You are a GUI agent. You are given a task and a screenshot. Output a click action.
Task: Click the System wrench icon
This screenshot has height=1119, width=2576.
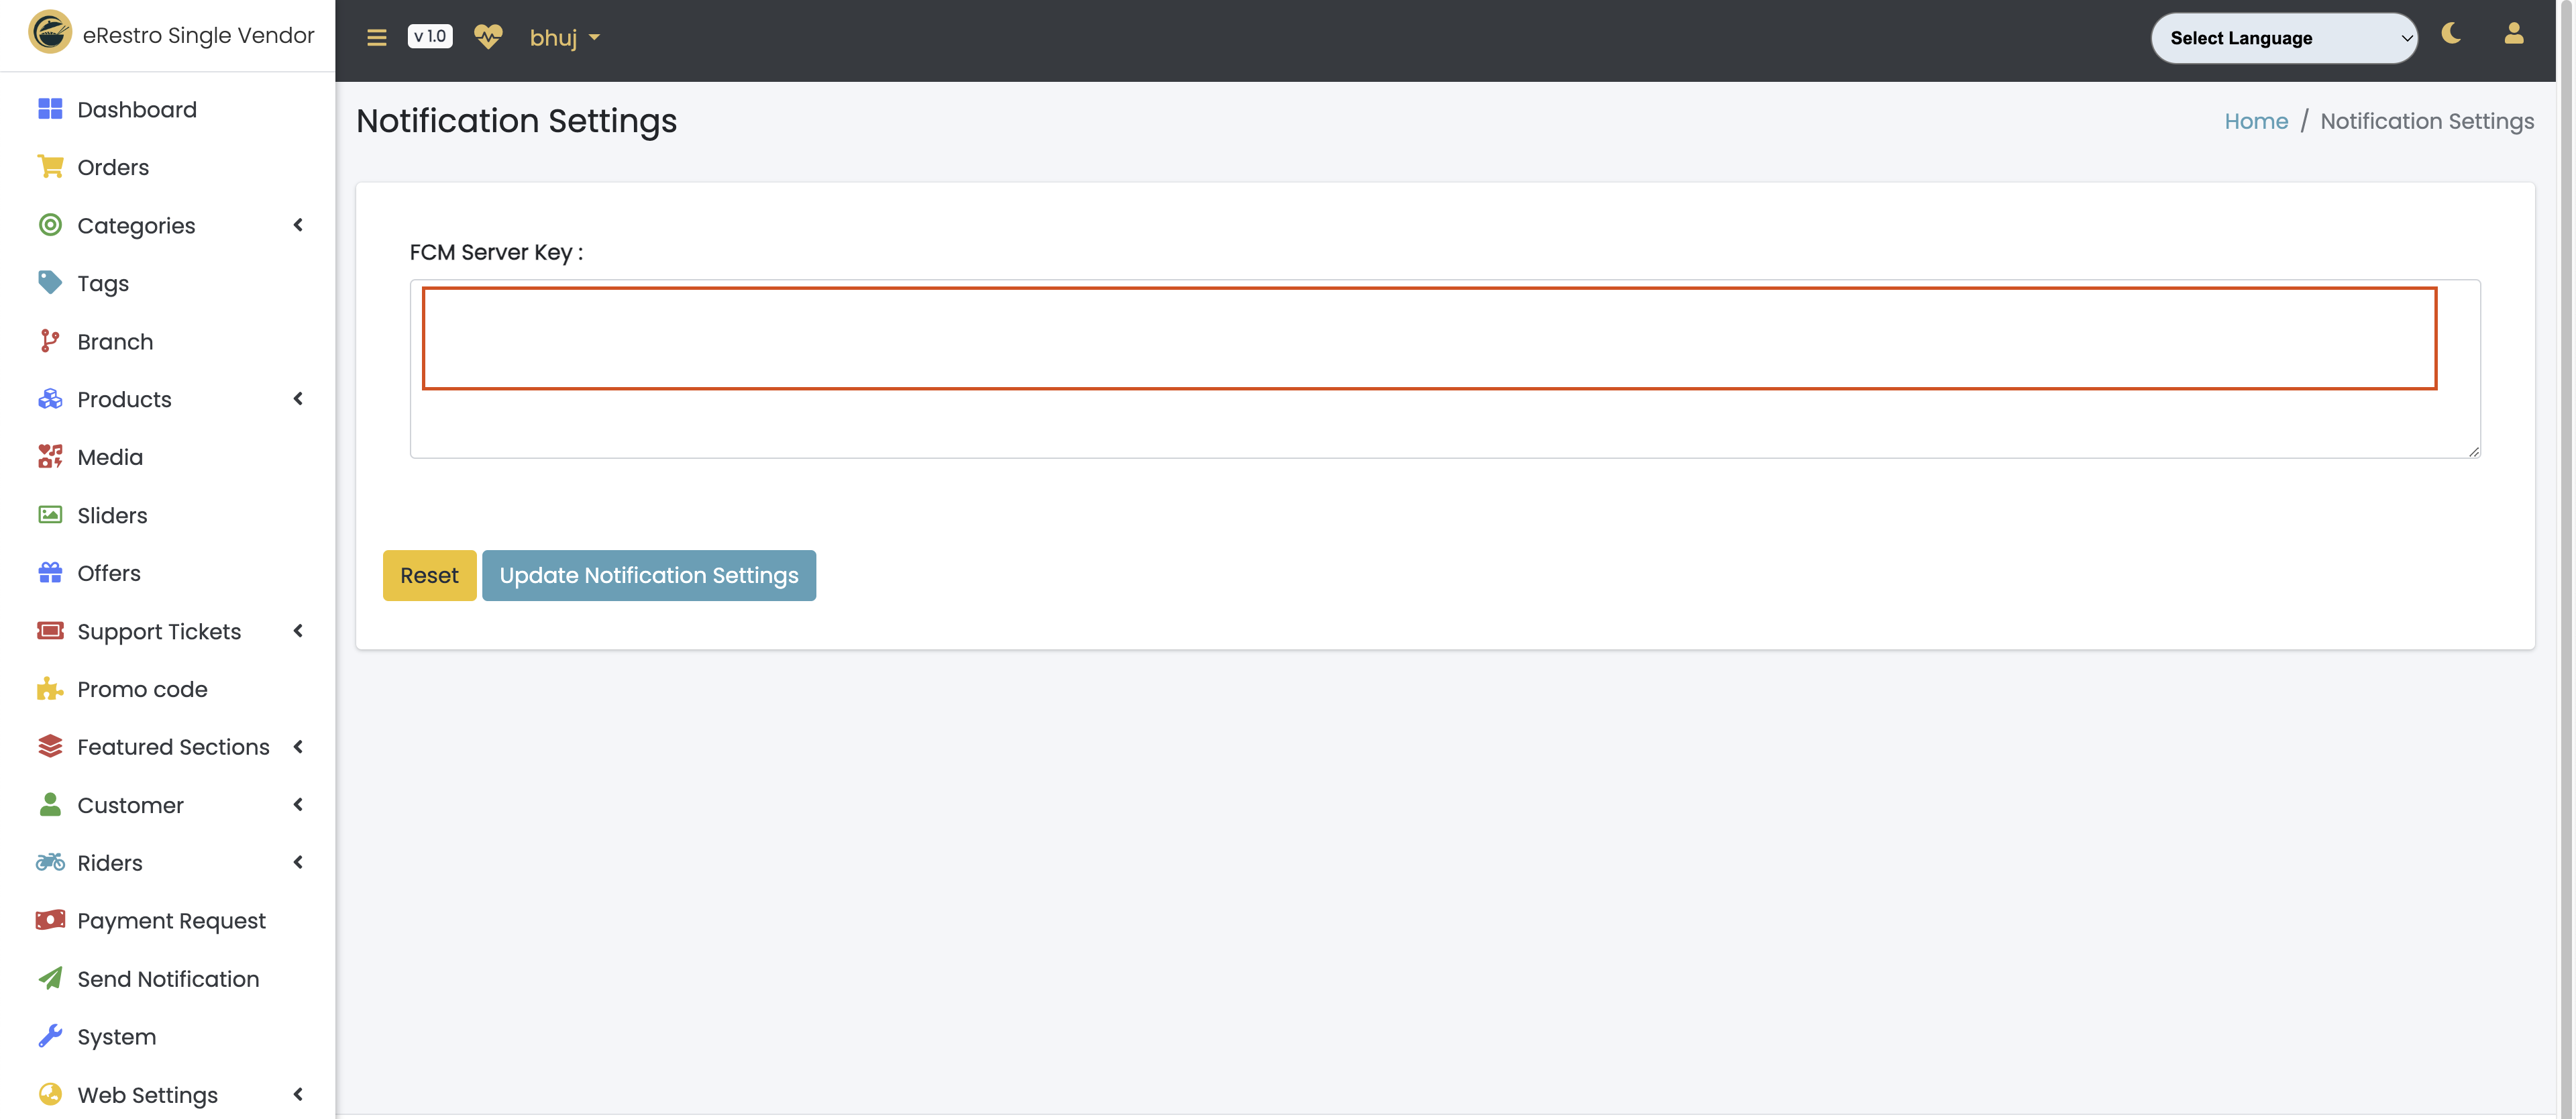pyautogui.click(x=50, y=1036)
